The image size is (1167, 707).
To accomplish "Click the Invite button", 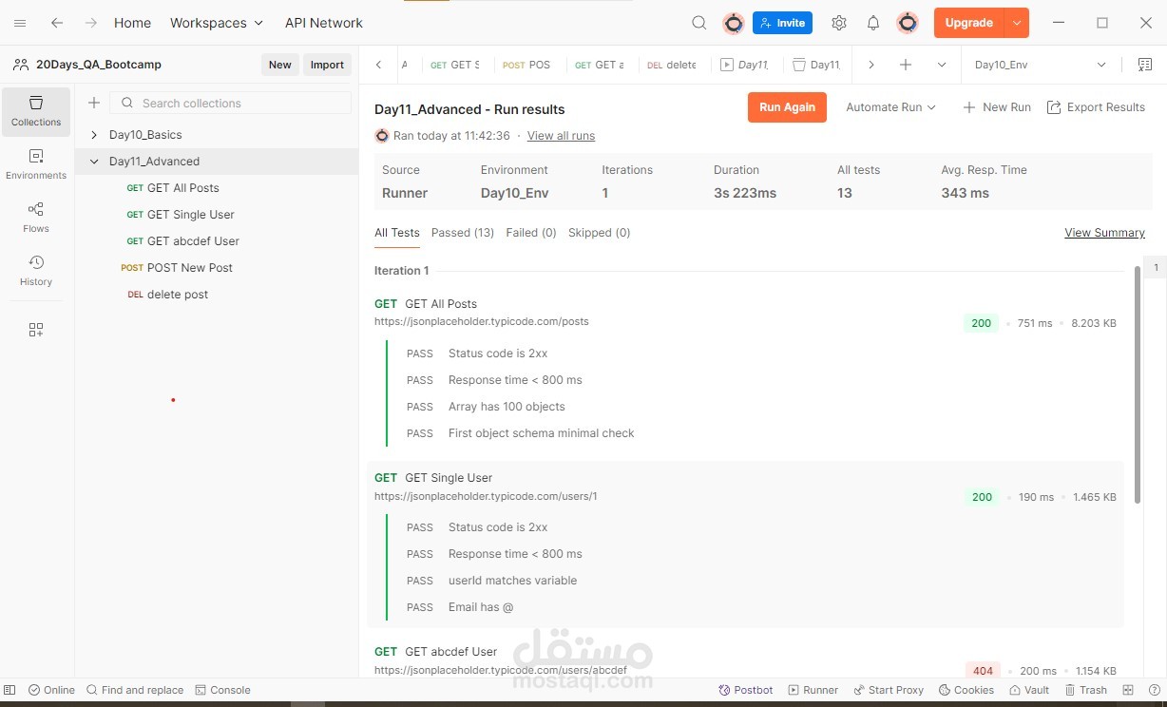I will [x=782, y=23].
